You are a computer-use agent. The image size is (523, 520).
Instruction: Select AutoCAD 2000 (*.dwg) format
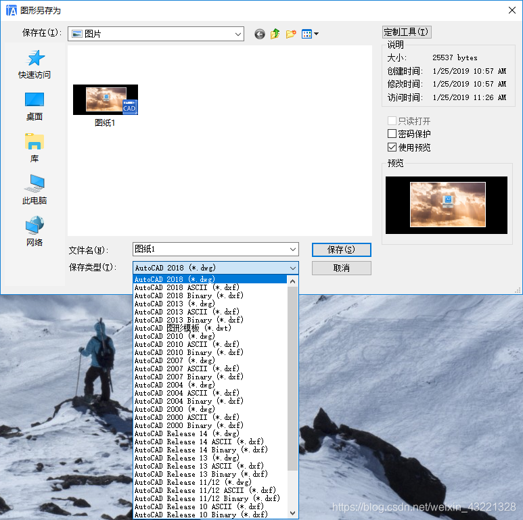210,409
